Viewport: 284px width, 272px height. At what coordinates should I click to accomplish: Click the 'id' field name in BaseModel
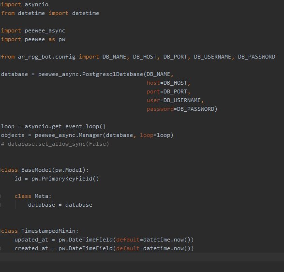click(18, 179)
